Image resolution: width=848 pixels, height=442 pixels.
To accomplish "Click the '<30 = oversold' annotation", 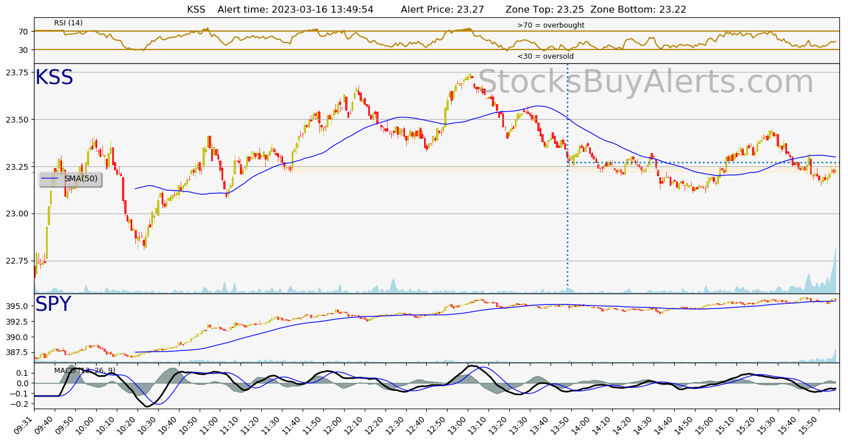I will point(545,56).
